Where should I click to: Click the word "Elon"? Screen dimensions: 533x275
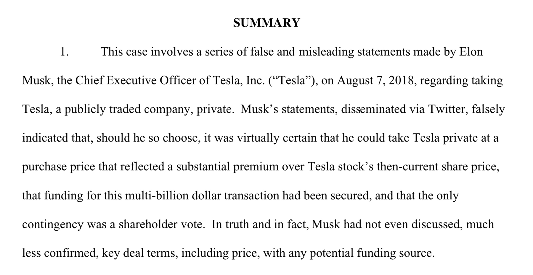point(471,52)
